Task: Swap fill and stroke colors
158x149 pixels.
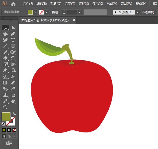Action: click(x=14, y=114)
